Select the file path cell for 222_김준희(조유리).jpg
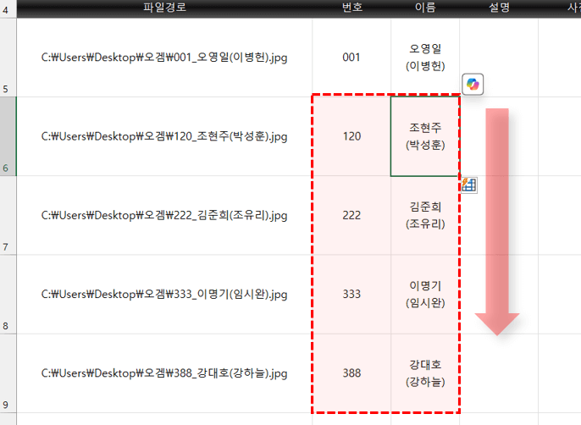The width and height of the screenshot is (581, 425). [x=164, y=215]
